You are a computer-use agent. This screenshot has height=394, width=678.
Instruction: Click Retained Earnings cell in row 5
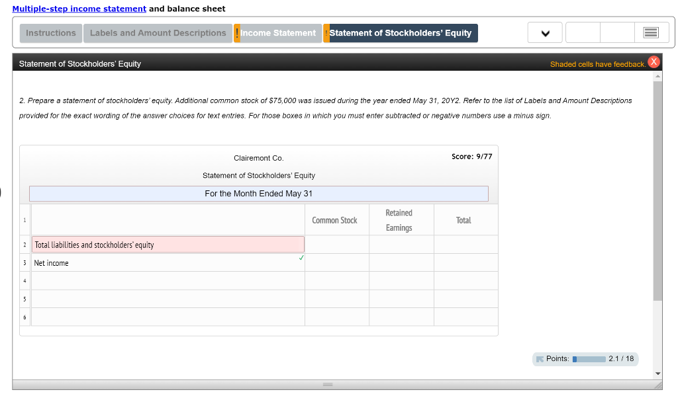coord(401,299)
